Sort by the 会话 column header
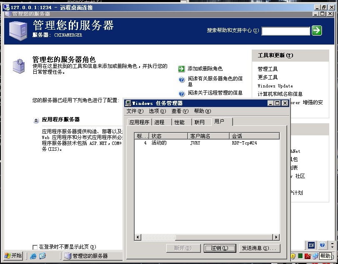338x264 pixels. tap(254, 136)
